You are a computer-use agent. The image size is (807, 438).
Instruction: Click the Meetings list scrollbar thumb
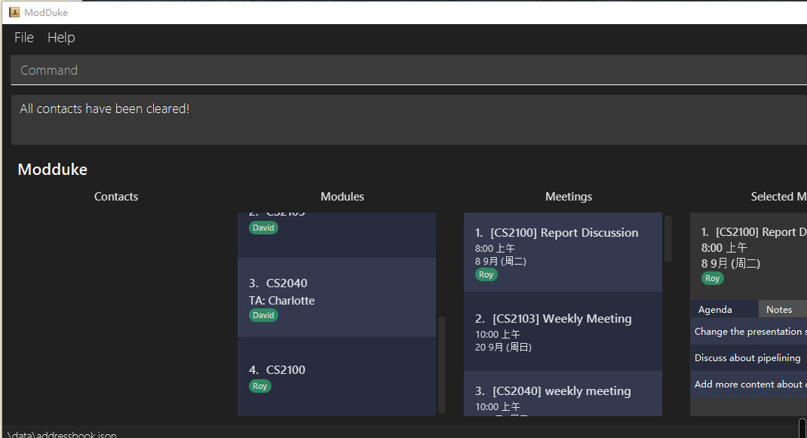point(668,238)
